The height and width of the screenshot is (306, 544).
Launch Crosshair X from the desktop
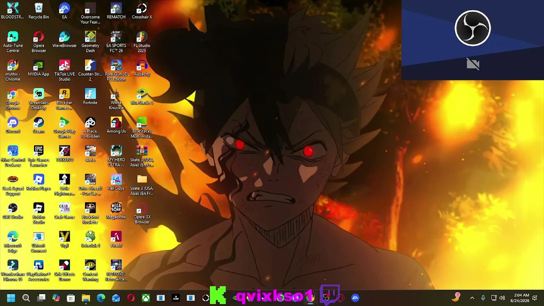point(142,11)
